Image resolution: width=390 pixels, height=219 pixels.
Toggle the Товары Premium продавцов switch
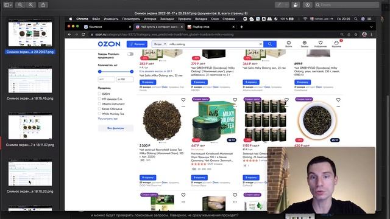point(130,54)
